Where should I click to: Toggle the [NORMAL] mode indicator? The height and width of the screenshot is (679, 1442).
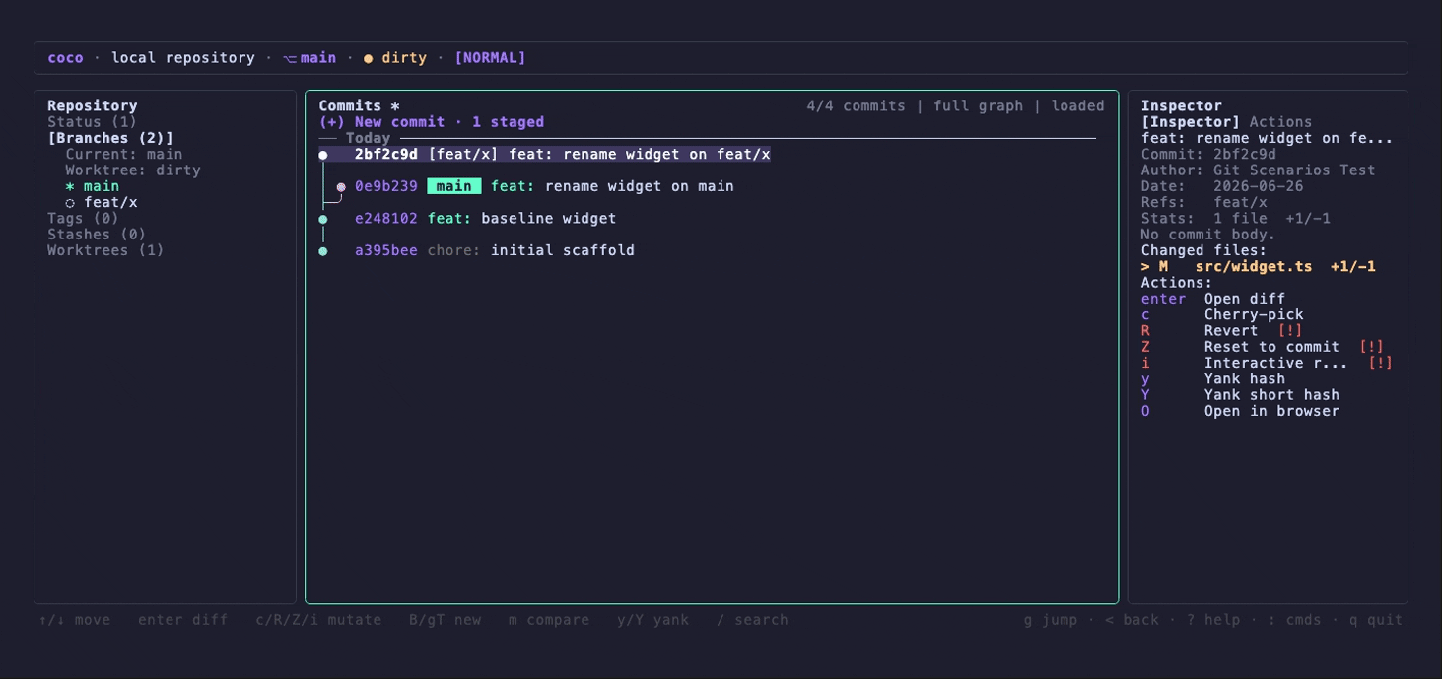[490, 58]
